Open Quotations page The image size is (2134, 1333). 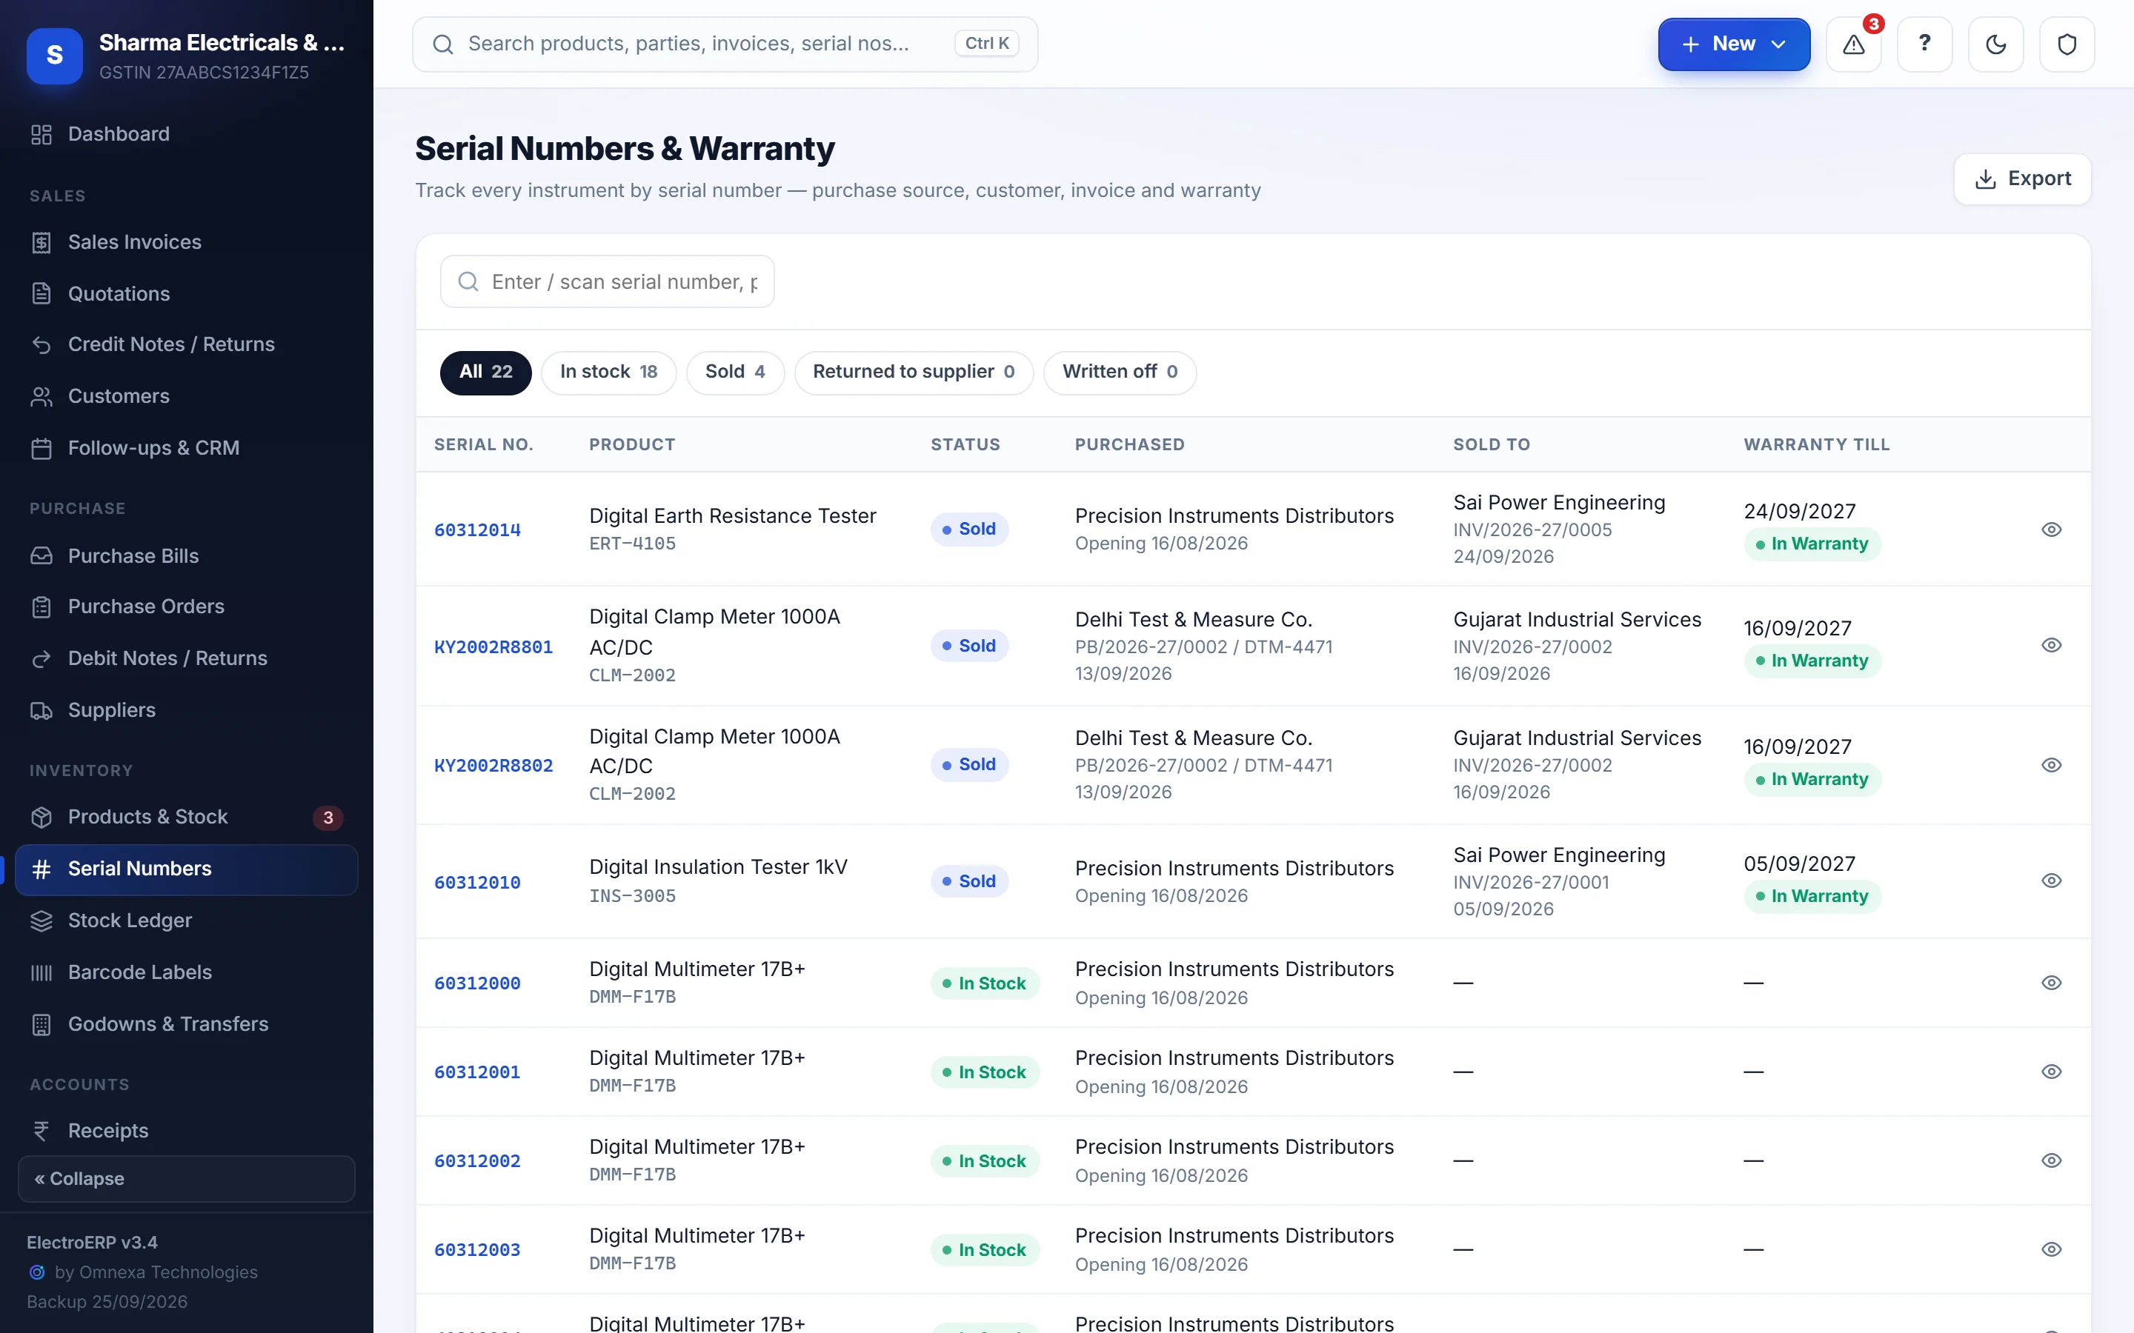point(186,293)
